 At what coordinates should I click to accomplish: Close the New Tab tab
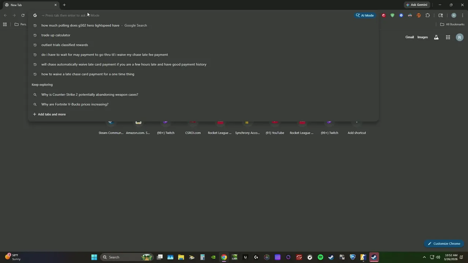click(56, 5)
